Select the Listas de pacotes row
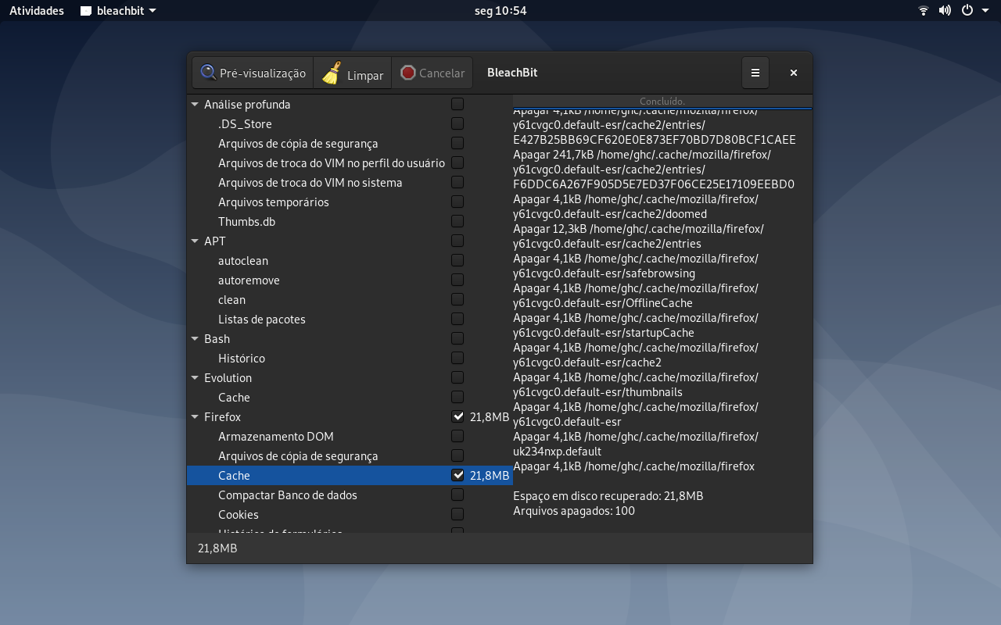The image size is (1001, 625). tap(350, 319)
